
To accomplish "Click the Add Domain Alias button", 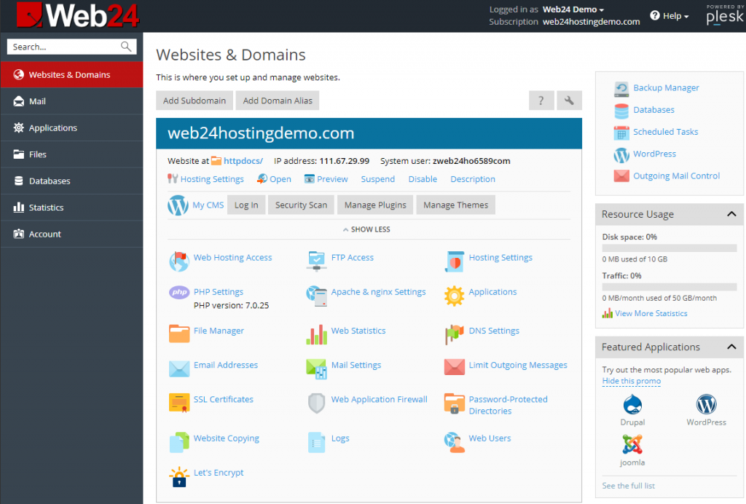I will pos(278,101).
